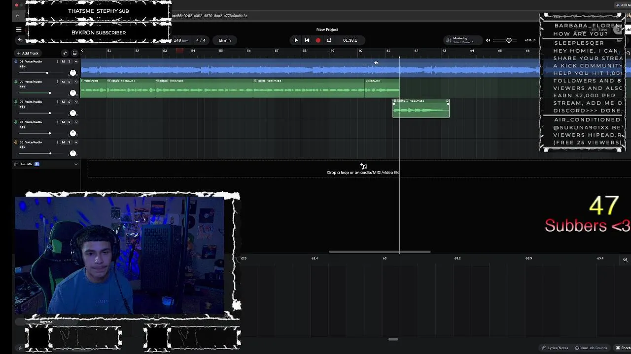Solo track 03 Voice/Audio
This screenshot has width=631, height=354.
[x=69, y=102]
